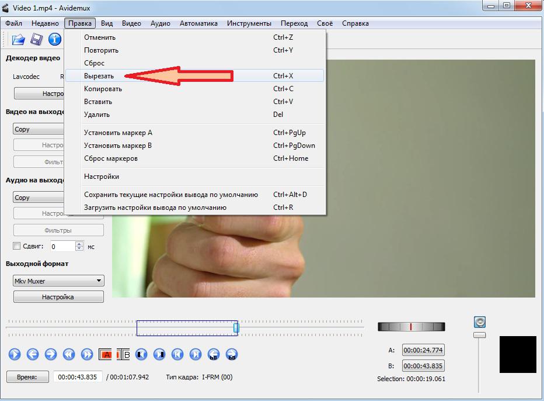This screenshot has height=401, width=544.
Task: Open the Недавно menu
Action: coord(45,23)
